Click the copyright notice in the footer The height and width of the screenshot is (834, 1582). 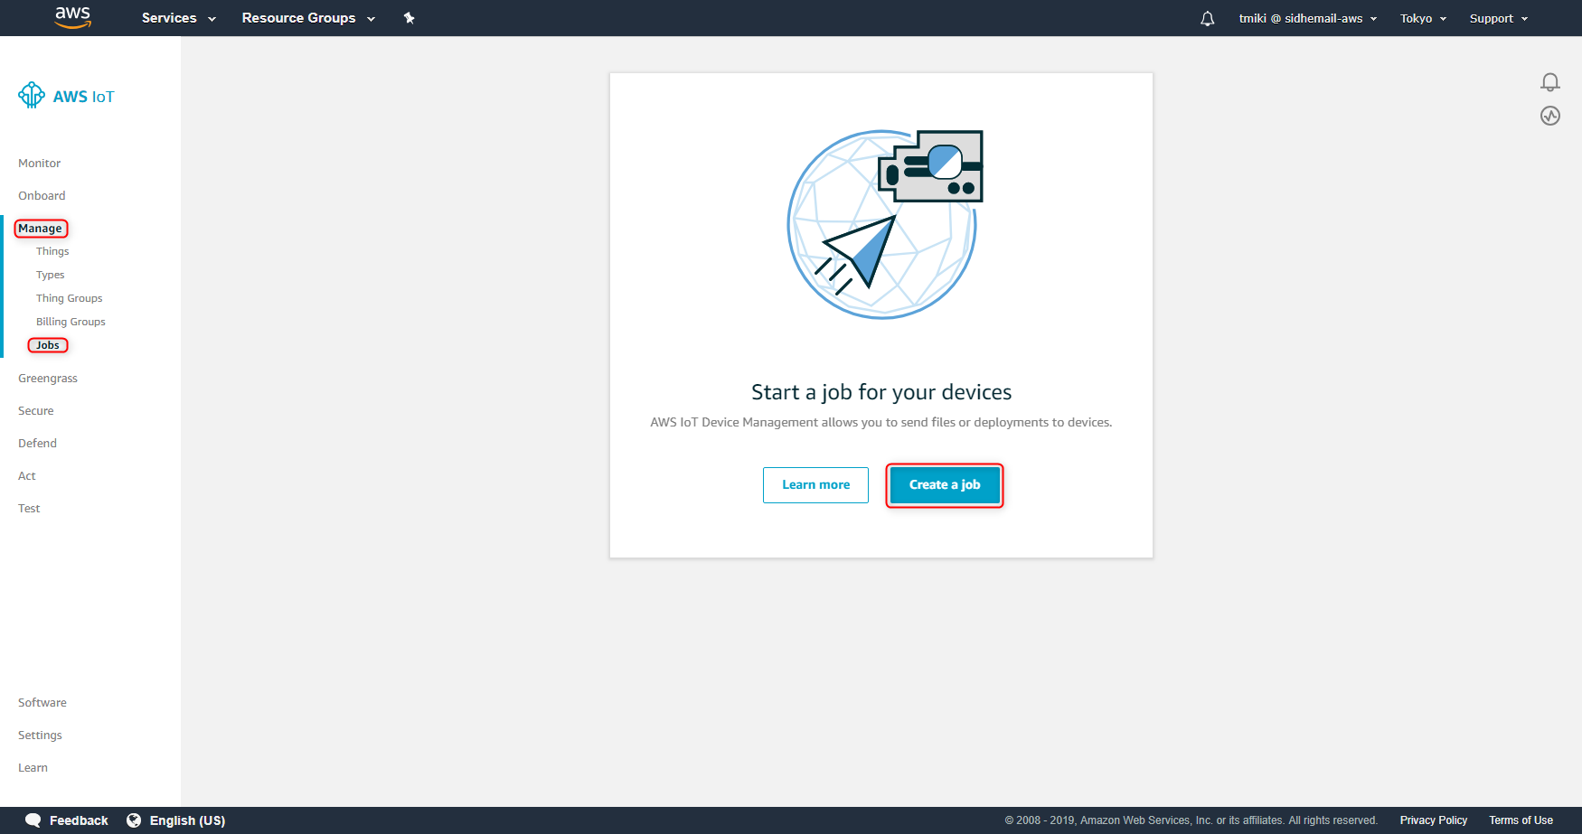click(1191, 820)
